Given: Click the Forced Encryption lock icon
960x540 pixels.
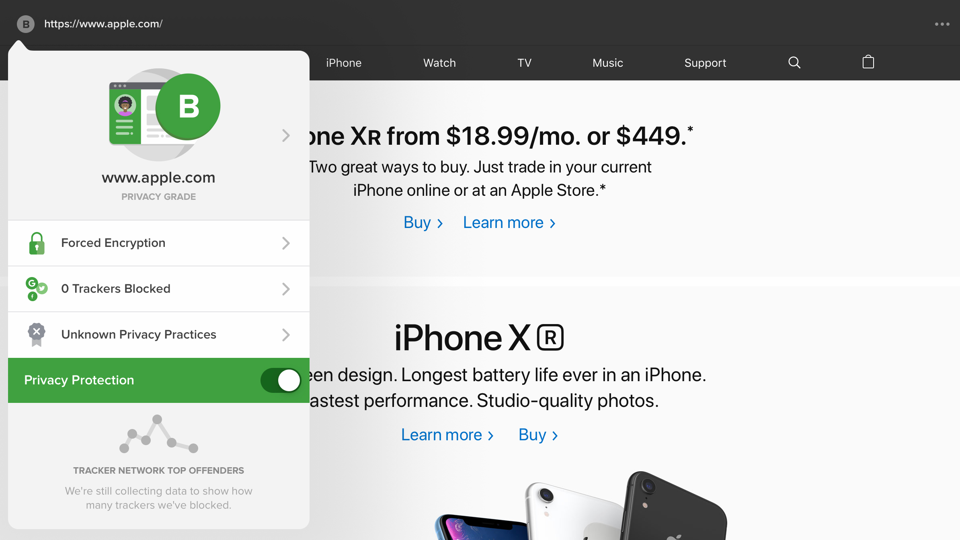Looking at the screenshot, I should [x=36, y=242].
